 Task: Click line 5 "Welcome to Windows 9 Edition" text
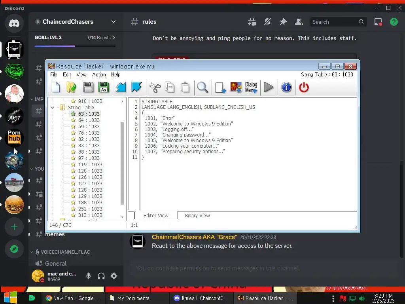pos(197,124)
